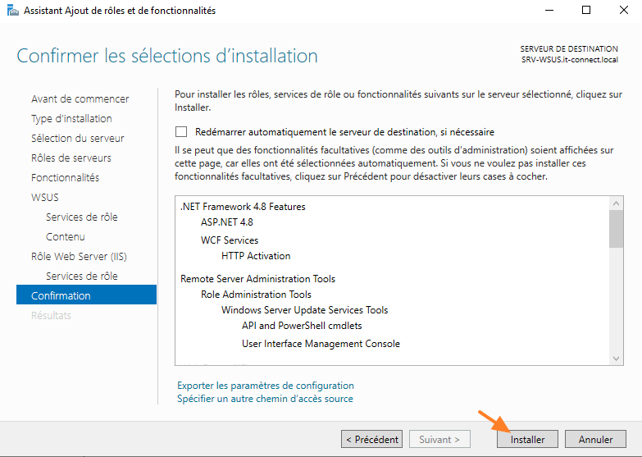Go back with the Précédent button

[x=372, y=440]
